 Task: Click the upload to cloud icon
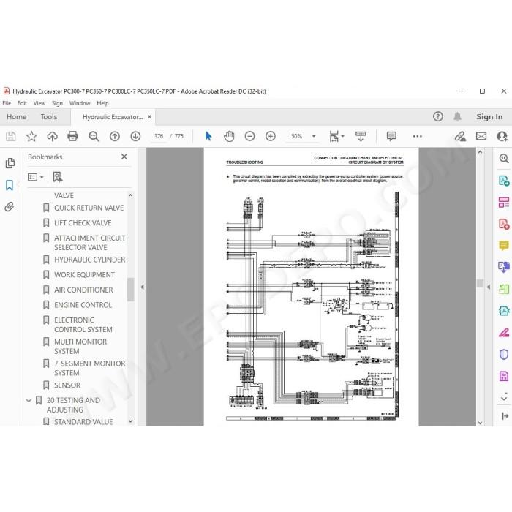coord(52,136)
